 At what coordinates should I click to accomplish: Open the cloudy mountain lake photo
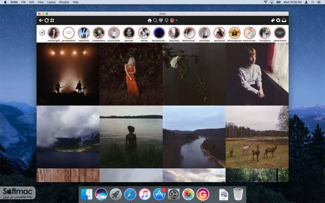tap(68, 137)
